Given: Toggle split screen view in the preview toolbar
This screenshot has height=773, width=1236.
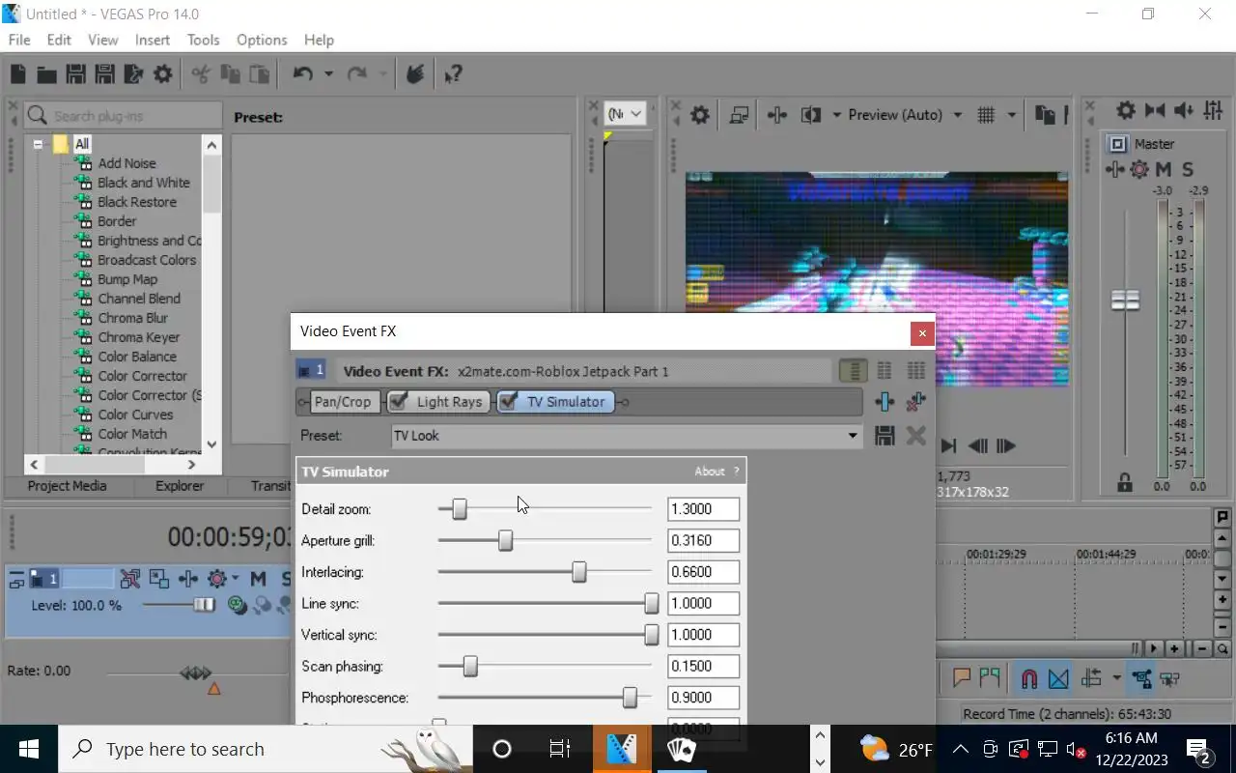Looking at the screenshot, I should coord(811,115).
